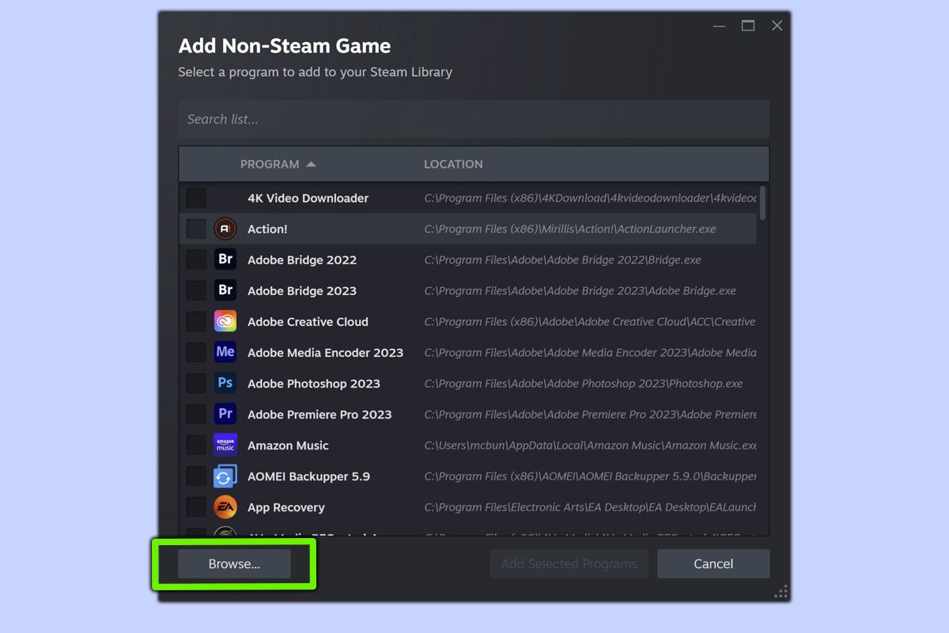Cancel the Add Non-Steam Game dialog
This screenshot has height=633, width=949.
713,563
